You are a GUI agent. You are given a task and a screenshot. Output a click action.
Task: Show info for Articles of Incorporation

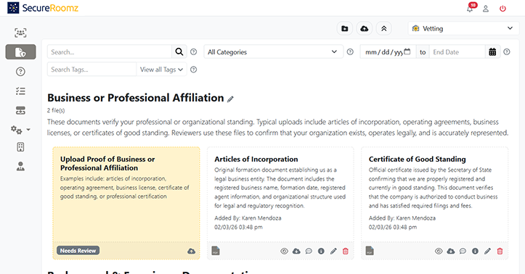tap(321, 251)
